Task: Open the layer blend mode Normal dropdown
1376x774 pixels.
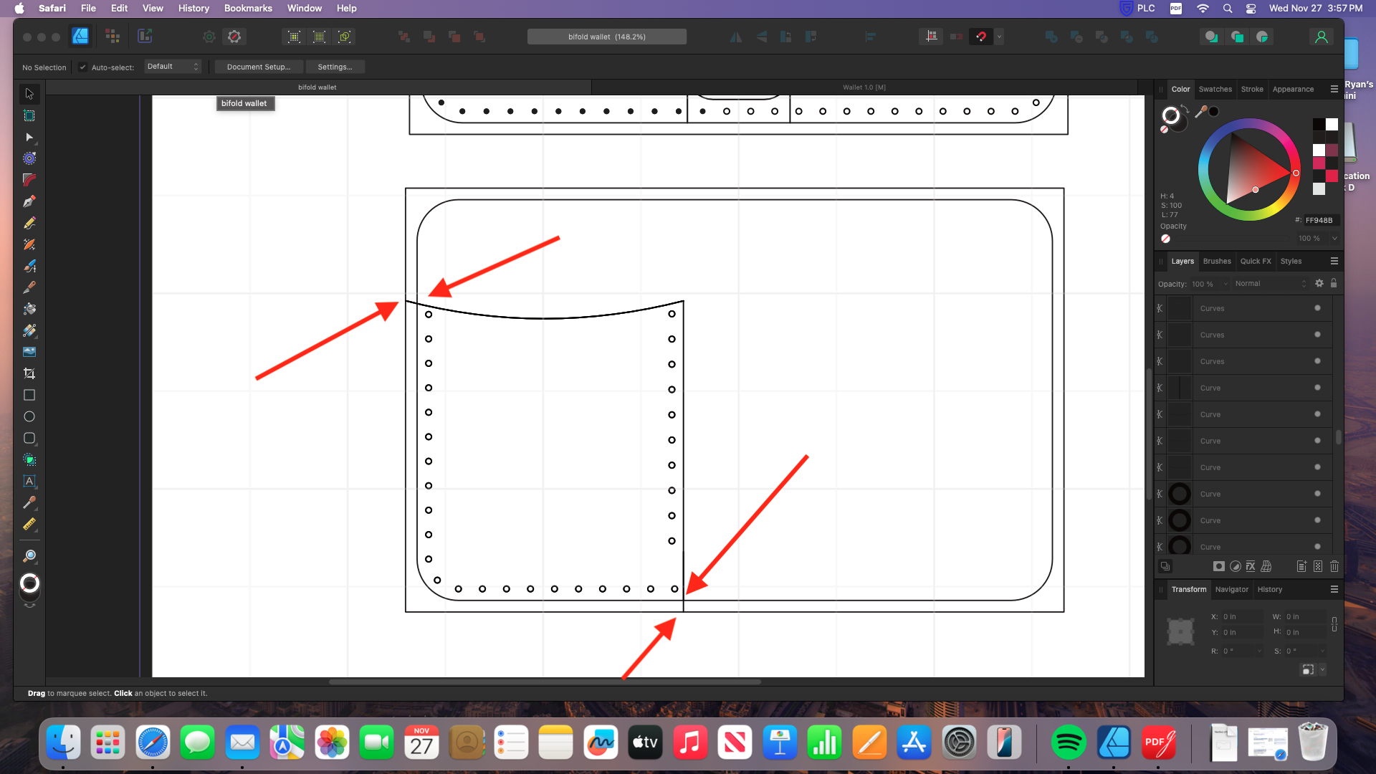Action: tap(1271, 284)
